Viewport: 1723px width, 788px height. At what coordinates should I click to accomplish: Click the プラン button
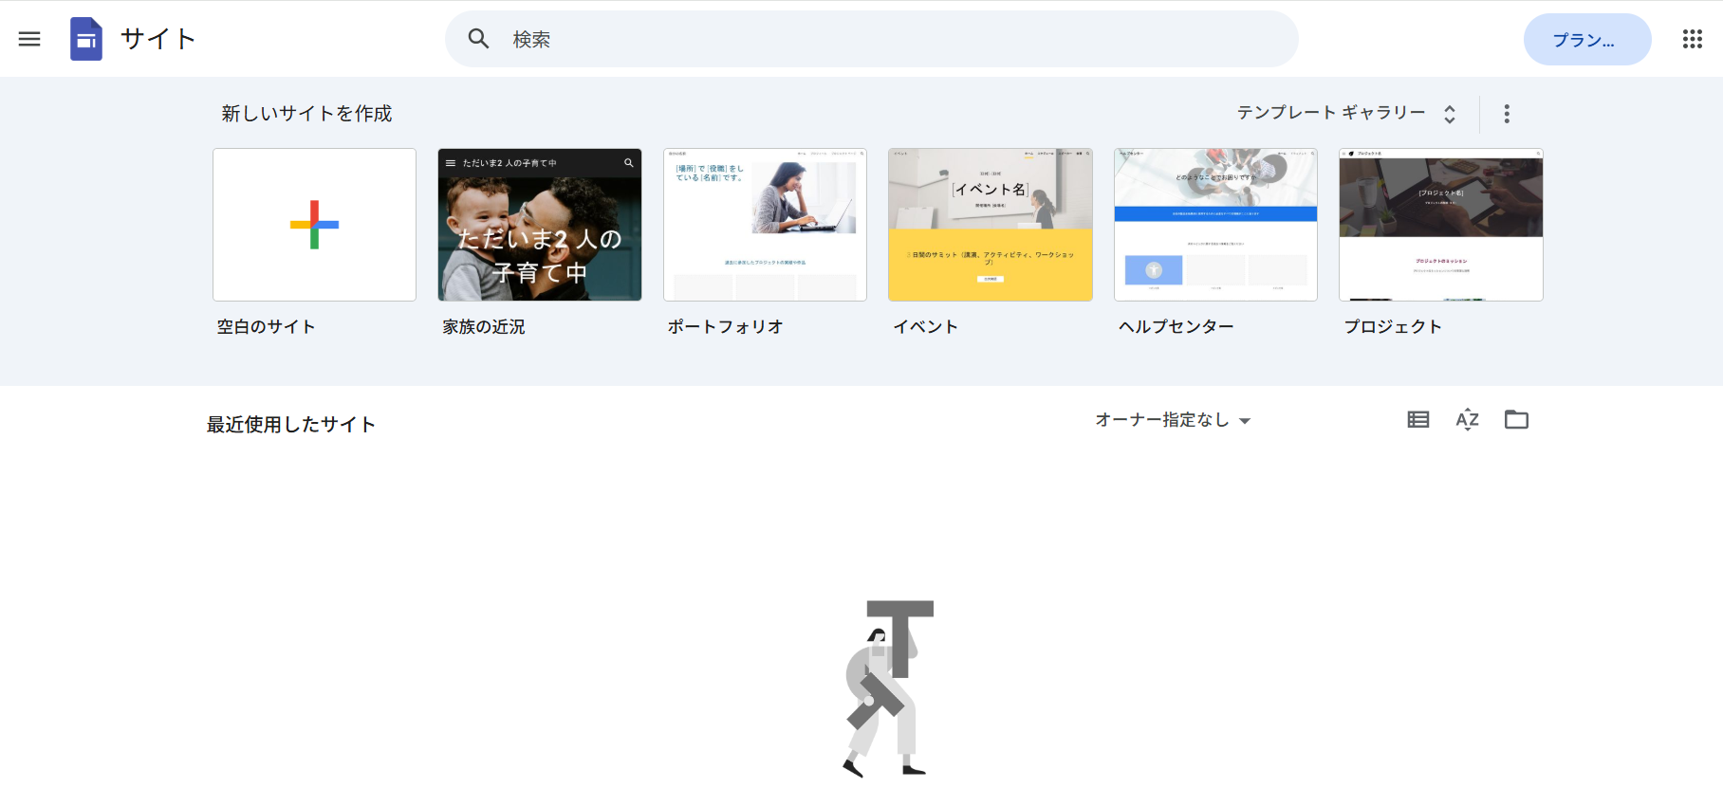(x=1587, y=40)
